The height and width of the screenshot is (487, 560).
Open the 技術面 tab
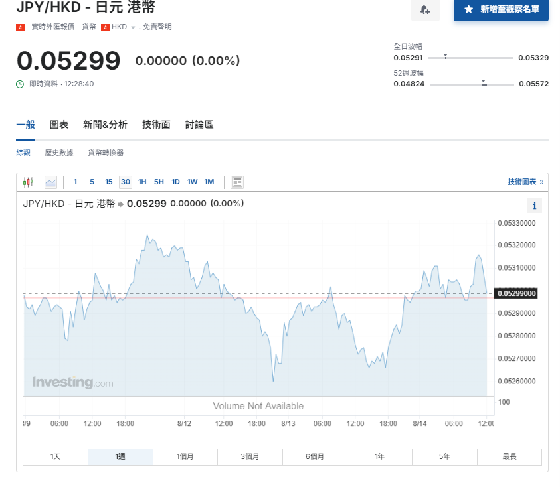point(156,125)
